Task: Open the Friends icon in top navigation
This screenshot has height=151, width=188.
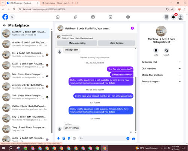Action: pos(75,17)
